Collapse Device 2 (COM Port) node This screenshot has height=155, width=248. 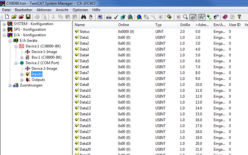[16, 63]
